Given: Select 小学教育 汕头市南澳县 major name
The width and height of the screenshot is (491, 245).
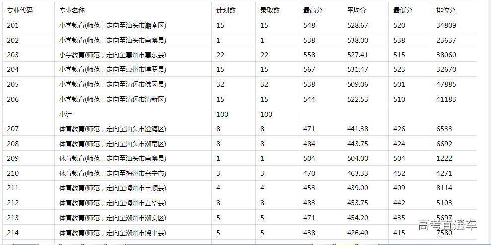Looking at the screenshot, I should click(112, 40).
